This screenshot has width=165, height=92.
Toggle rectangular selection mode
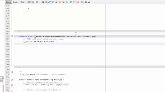click(x=56, y=2)
